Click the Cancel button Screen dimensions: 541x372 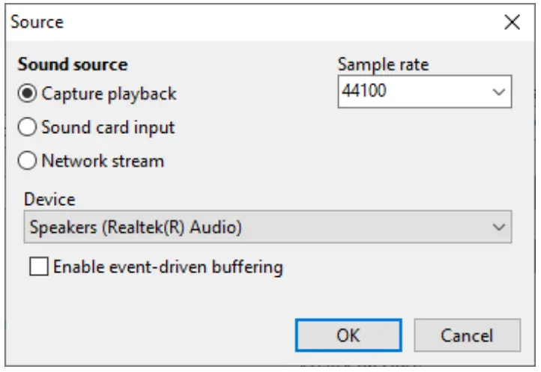466,335
